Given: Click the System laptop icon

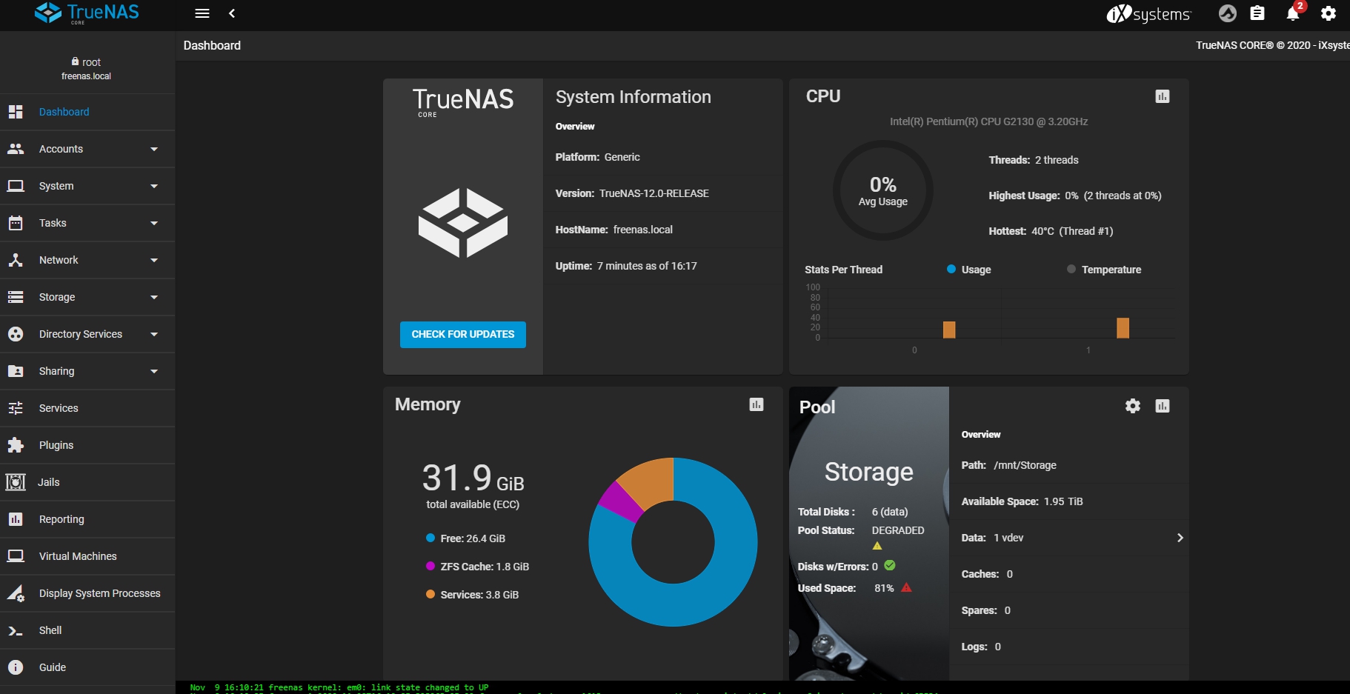Looking at the screenshot, I should [x=16, y=186].
